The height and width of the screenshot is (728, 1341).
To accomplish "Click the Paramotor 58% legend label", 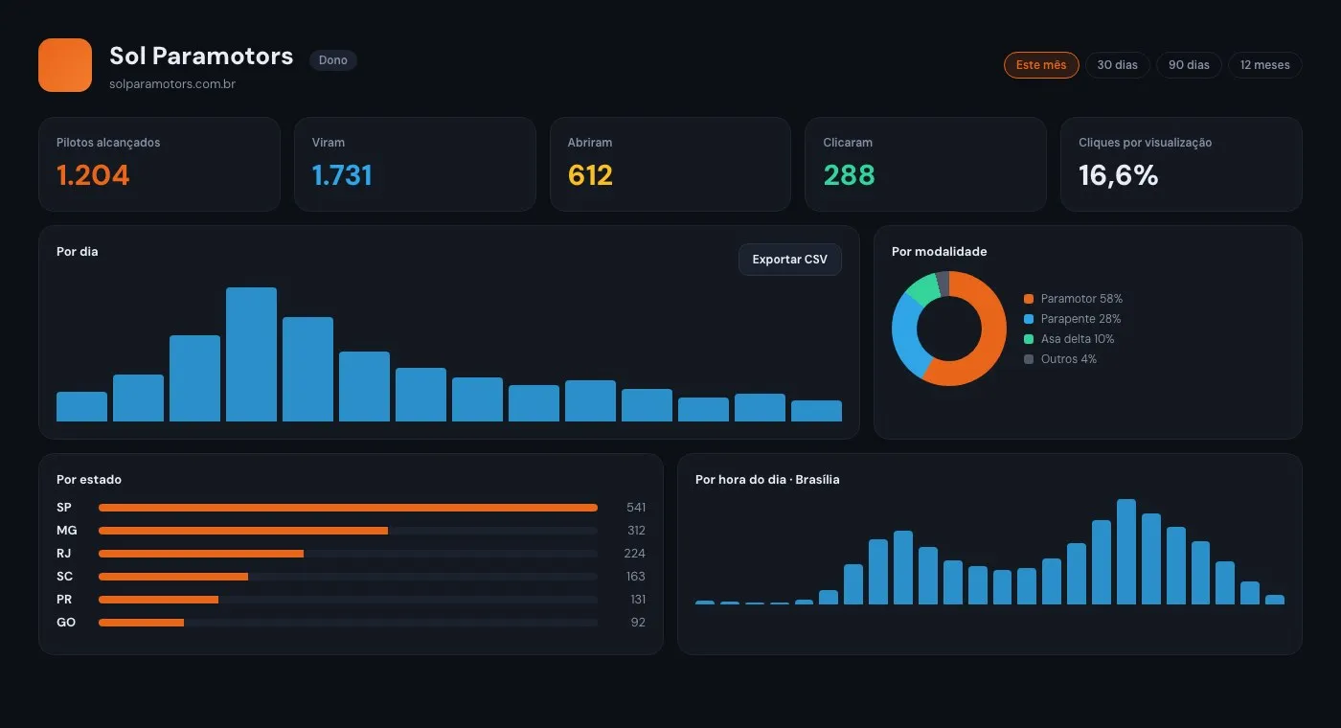I will coord(1081,299).
